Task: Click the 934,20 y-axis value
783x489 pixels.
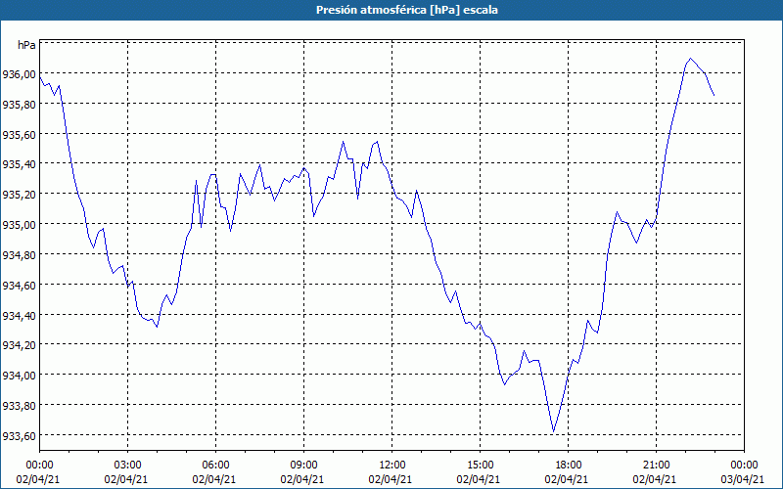Action: coord(19,345)
